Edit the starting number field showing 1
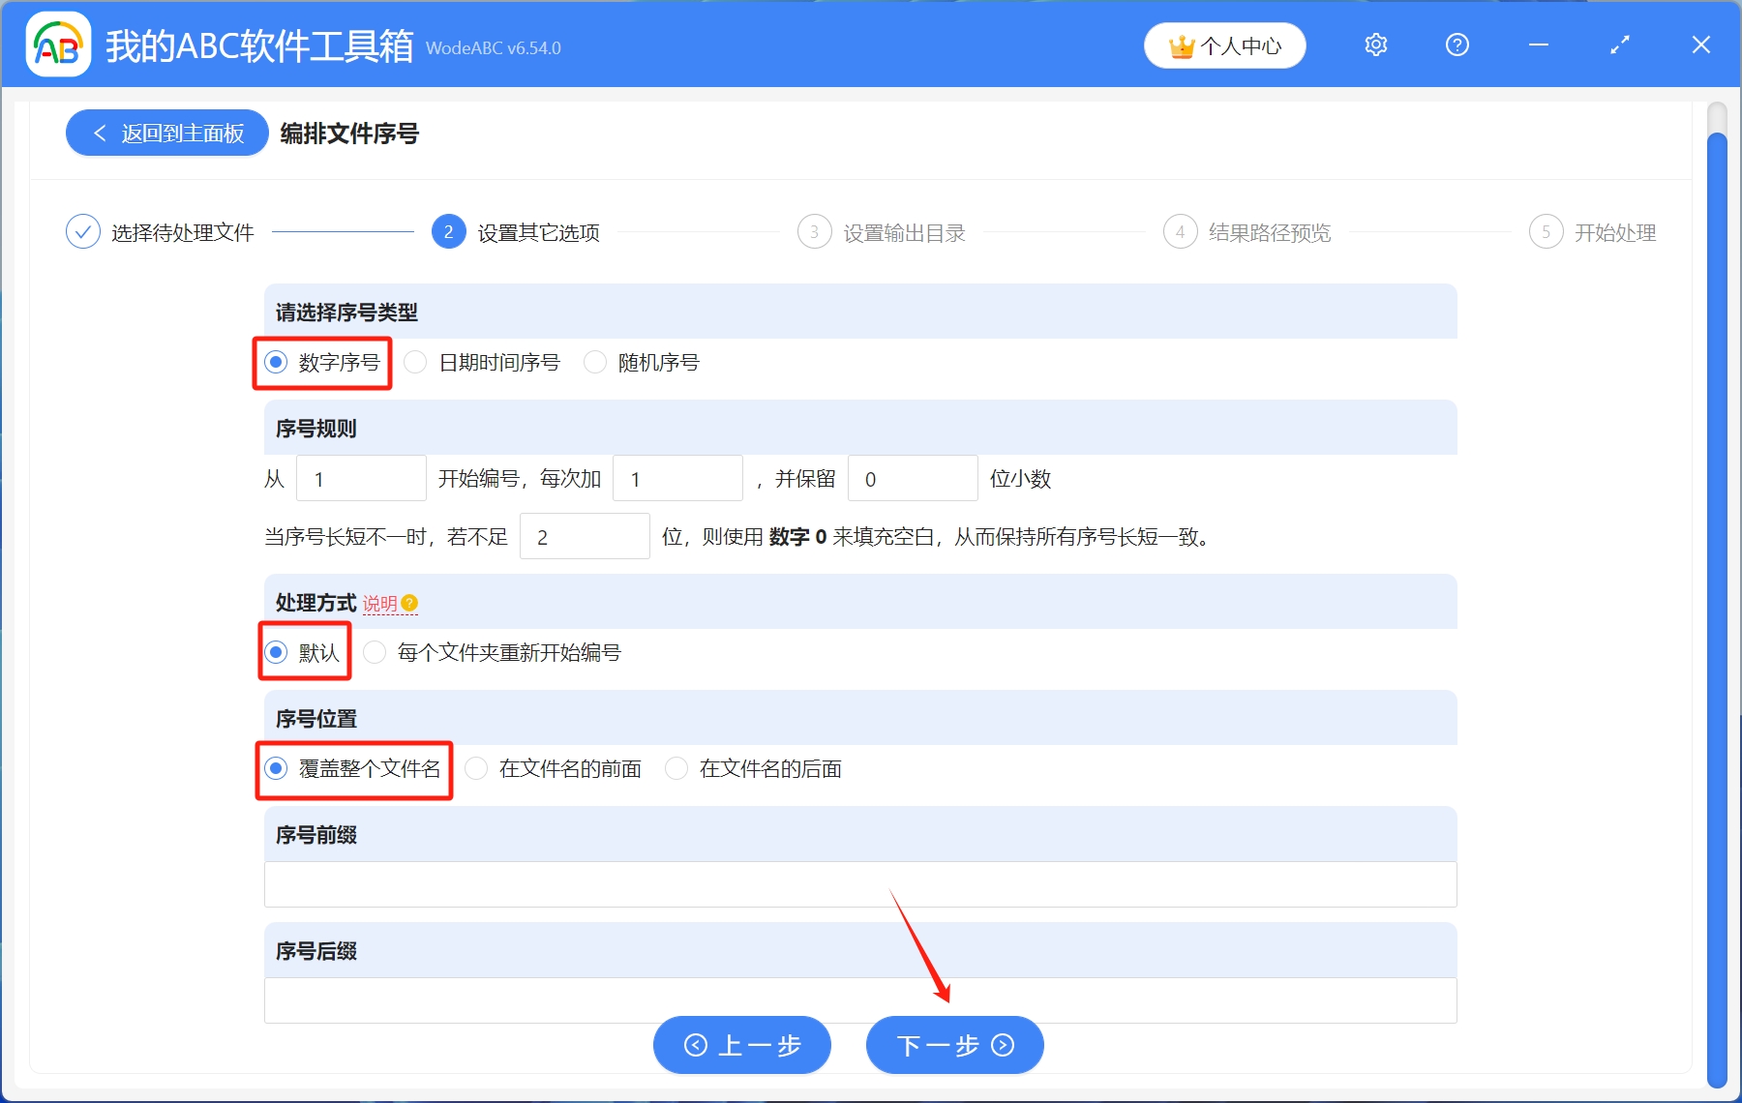Viewport: 1742px width, 1103px height. [x=361, y=477]
